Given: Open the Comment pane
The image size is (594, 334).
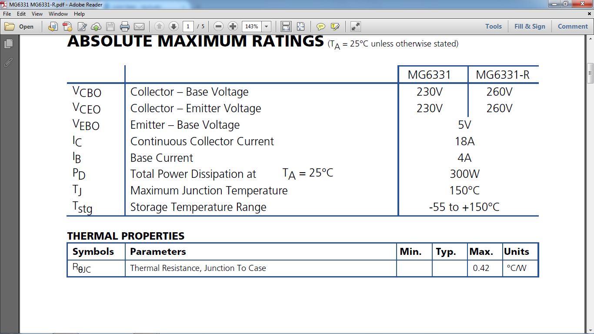Looking at the screenshot, I should pyautogui.click(x=573, y=27).
